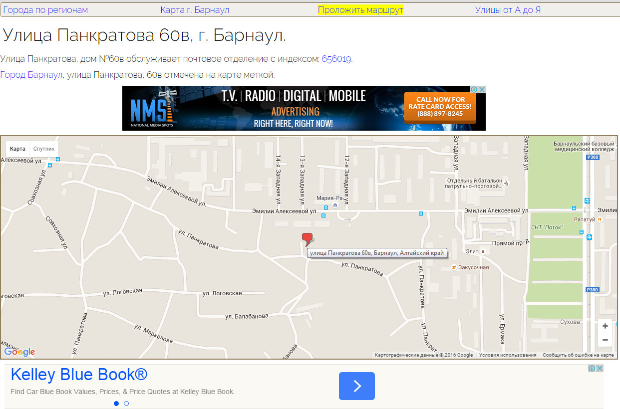Viewport: 620px width, 409px height.
Task: Zoom out the map with minus button
Action: 605,340
